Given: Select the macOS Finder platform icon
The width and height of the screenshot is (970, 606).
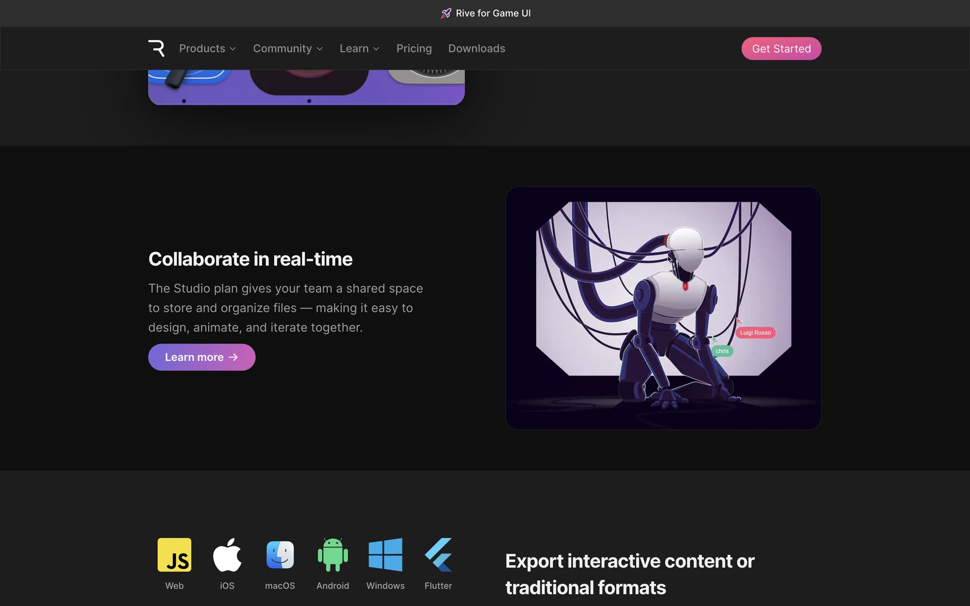Looking at the screenshot, I should coord(280,554).
